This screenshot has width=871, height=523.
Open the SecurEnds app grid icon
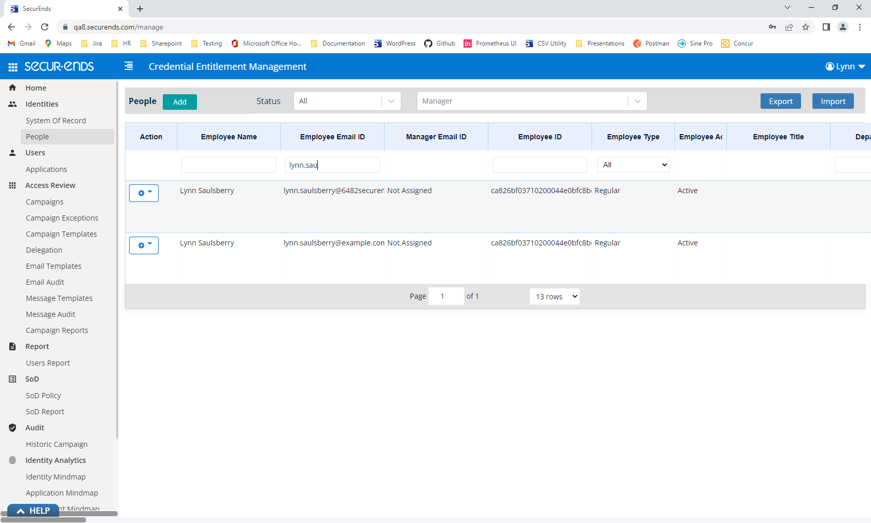(11, 66)
